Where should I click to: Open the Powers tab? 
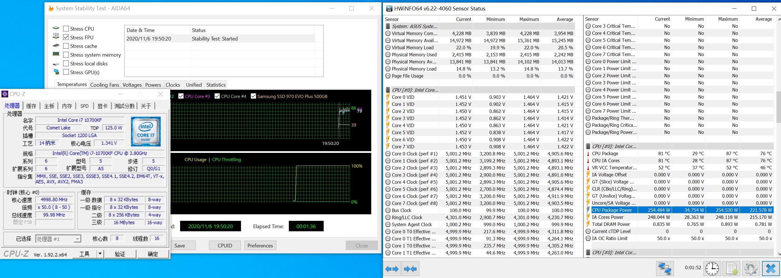(x=153, y=85)
